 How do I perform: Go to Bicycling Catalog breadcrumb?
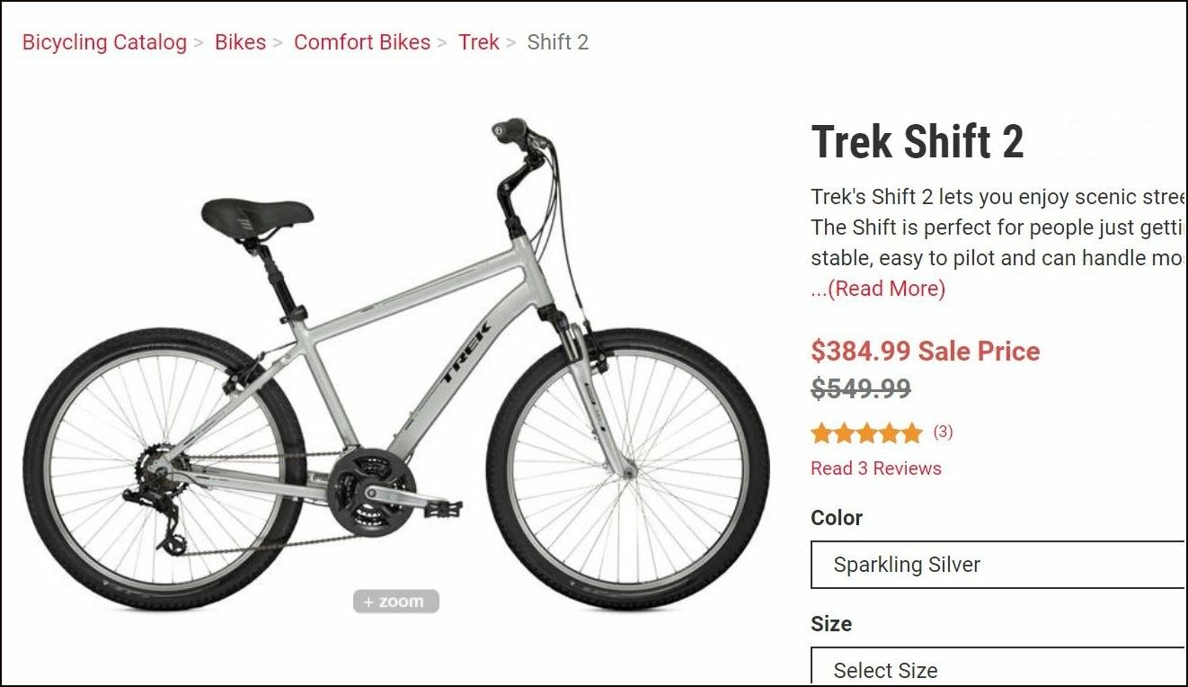[104, 42]
